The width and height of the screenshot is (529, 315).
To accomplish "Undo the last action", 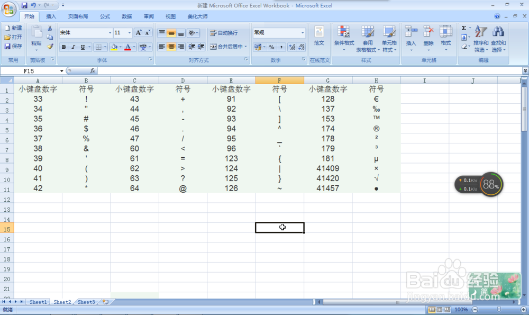I will click(x=33, y=5).
